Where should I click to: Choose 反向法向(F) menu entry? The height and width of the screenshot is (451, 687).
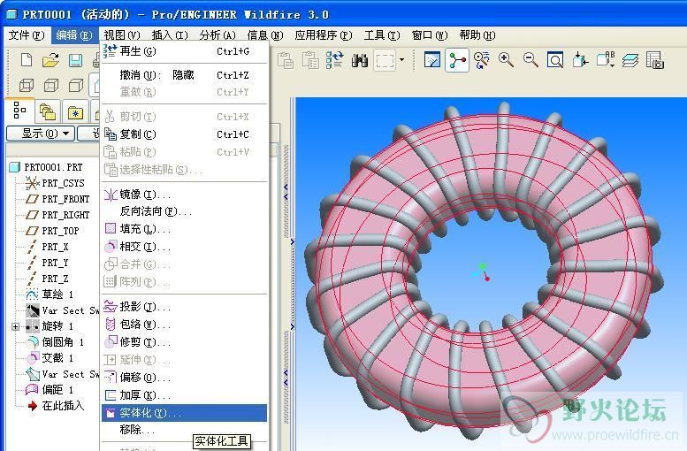pos(184,211)
